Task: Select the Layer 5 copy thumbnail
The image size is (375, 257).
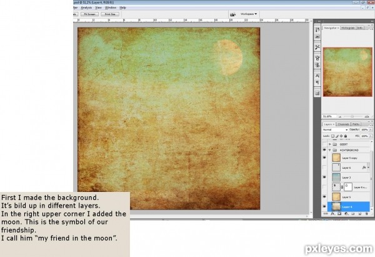Action: coord(336,158)
